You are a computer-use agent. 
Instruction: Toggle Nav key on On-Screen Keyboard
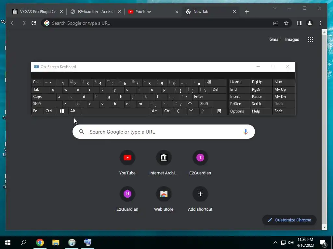pos(284,82)
